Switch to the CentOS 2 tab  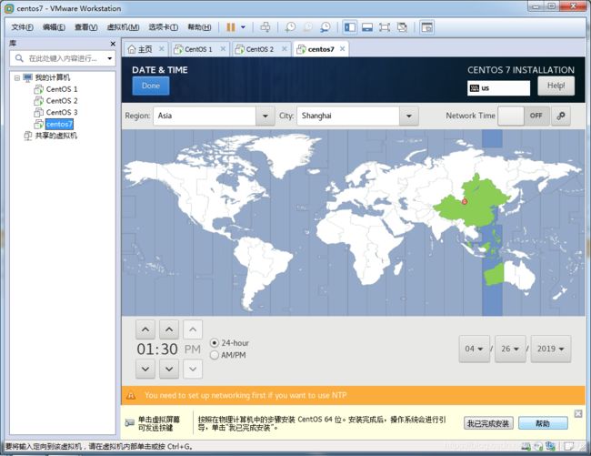[255, 49]
